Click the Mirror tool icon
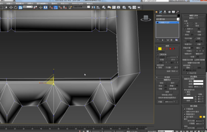Screen dimensions: 207x132 pyautogui.click(x=93, y=7)
